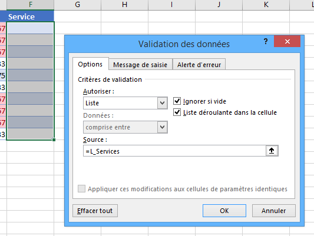314x236 pixels.
Task: Uncheck the Ignorer si vide checkbox
Action: (177, 101)
